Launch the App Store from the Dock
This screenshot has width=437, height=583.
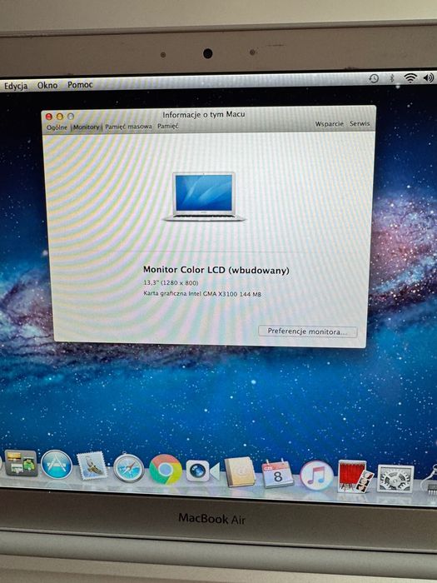(x=57, y=465)
